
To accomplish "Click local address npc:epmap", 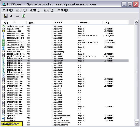I will tap(58, 79).
